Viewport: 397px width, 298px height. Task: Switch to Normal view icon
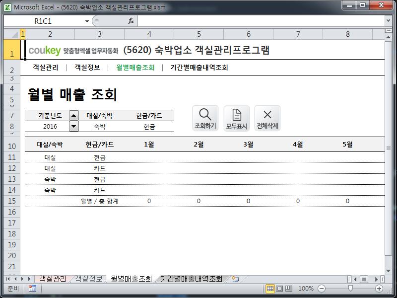pyautogui.click(x=270, y=289)
